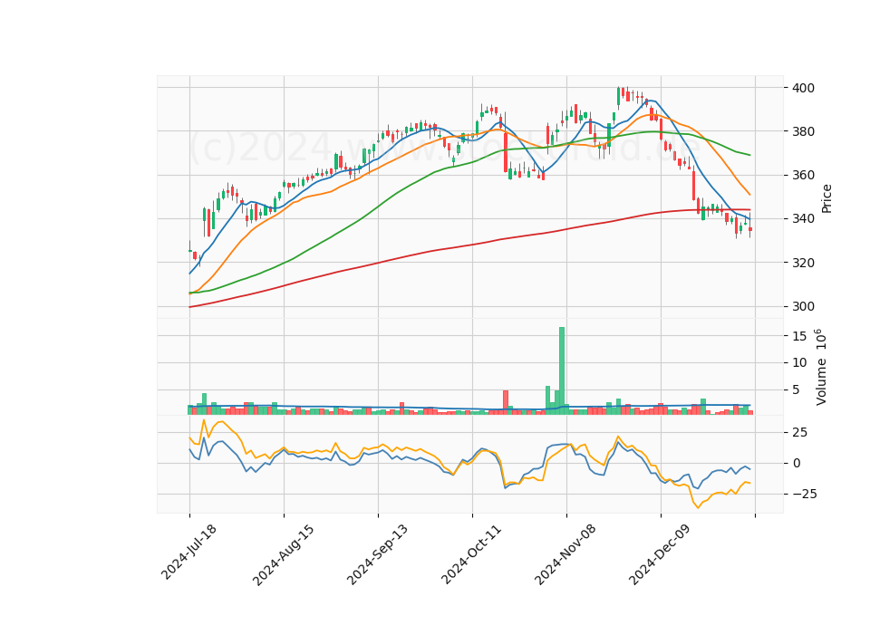Pick the 340 price tick label
The image size is (870, 625).
tap(804, 219)
